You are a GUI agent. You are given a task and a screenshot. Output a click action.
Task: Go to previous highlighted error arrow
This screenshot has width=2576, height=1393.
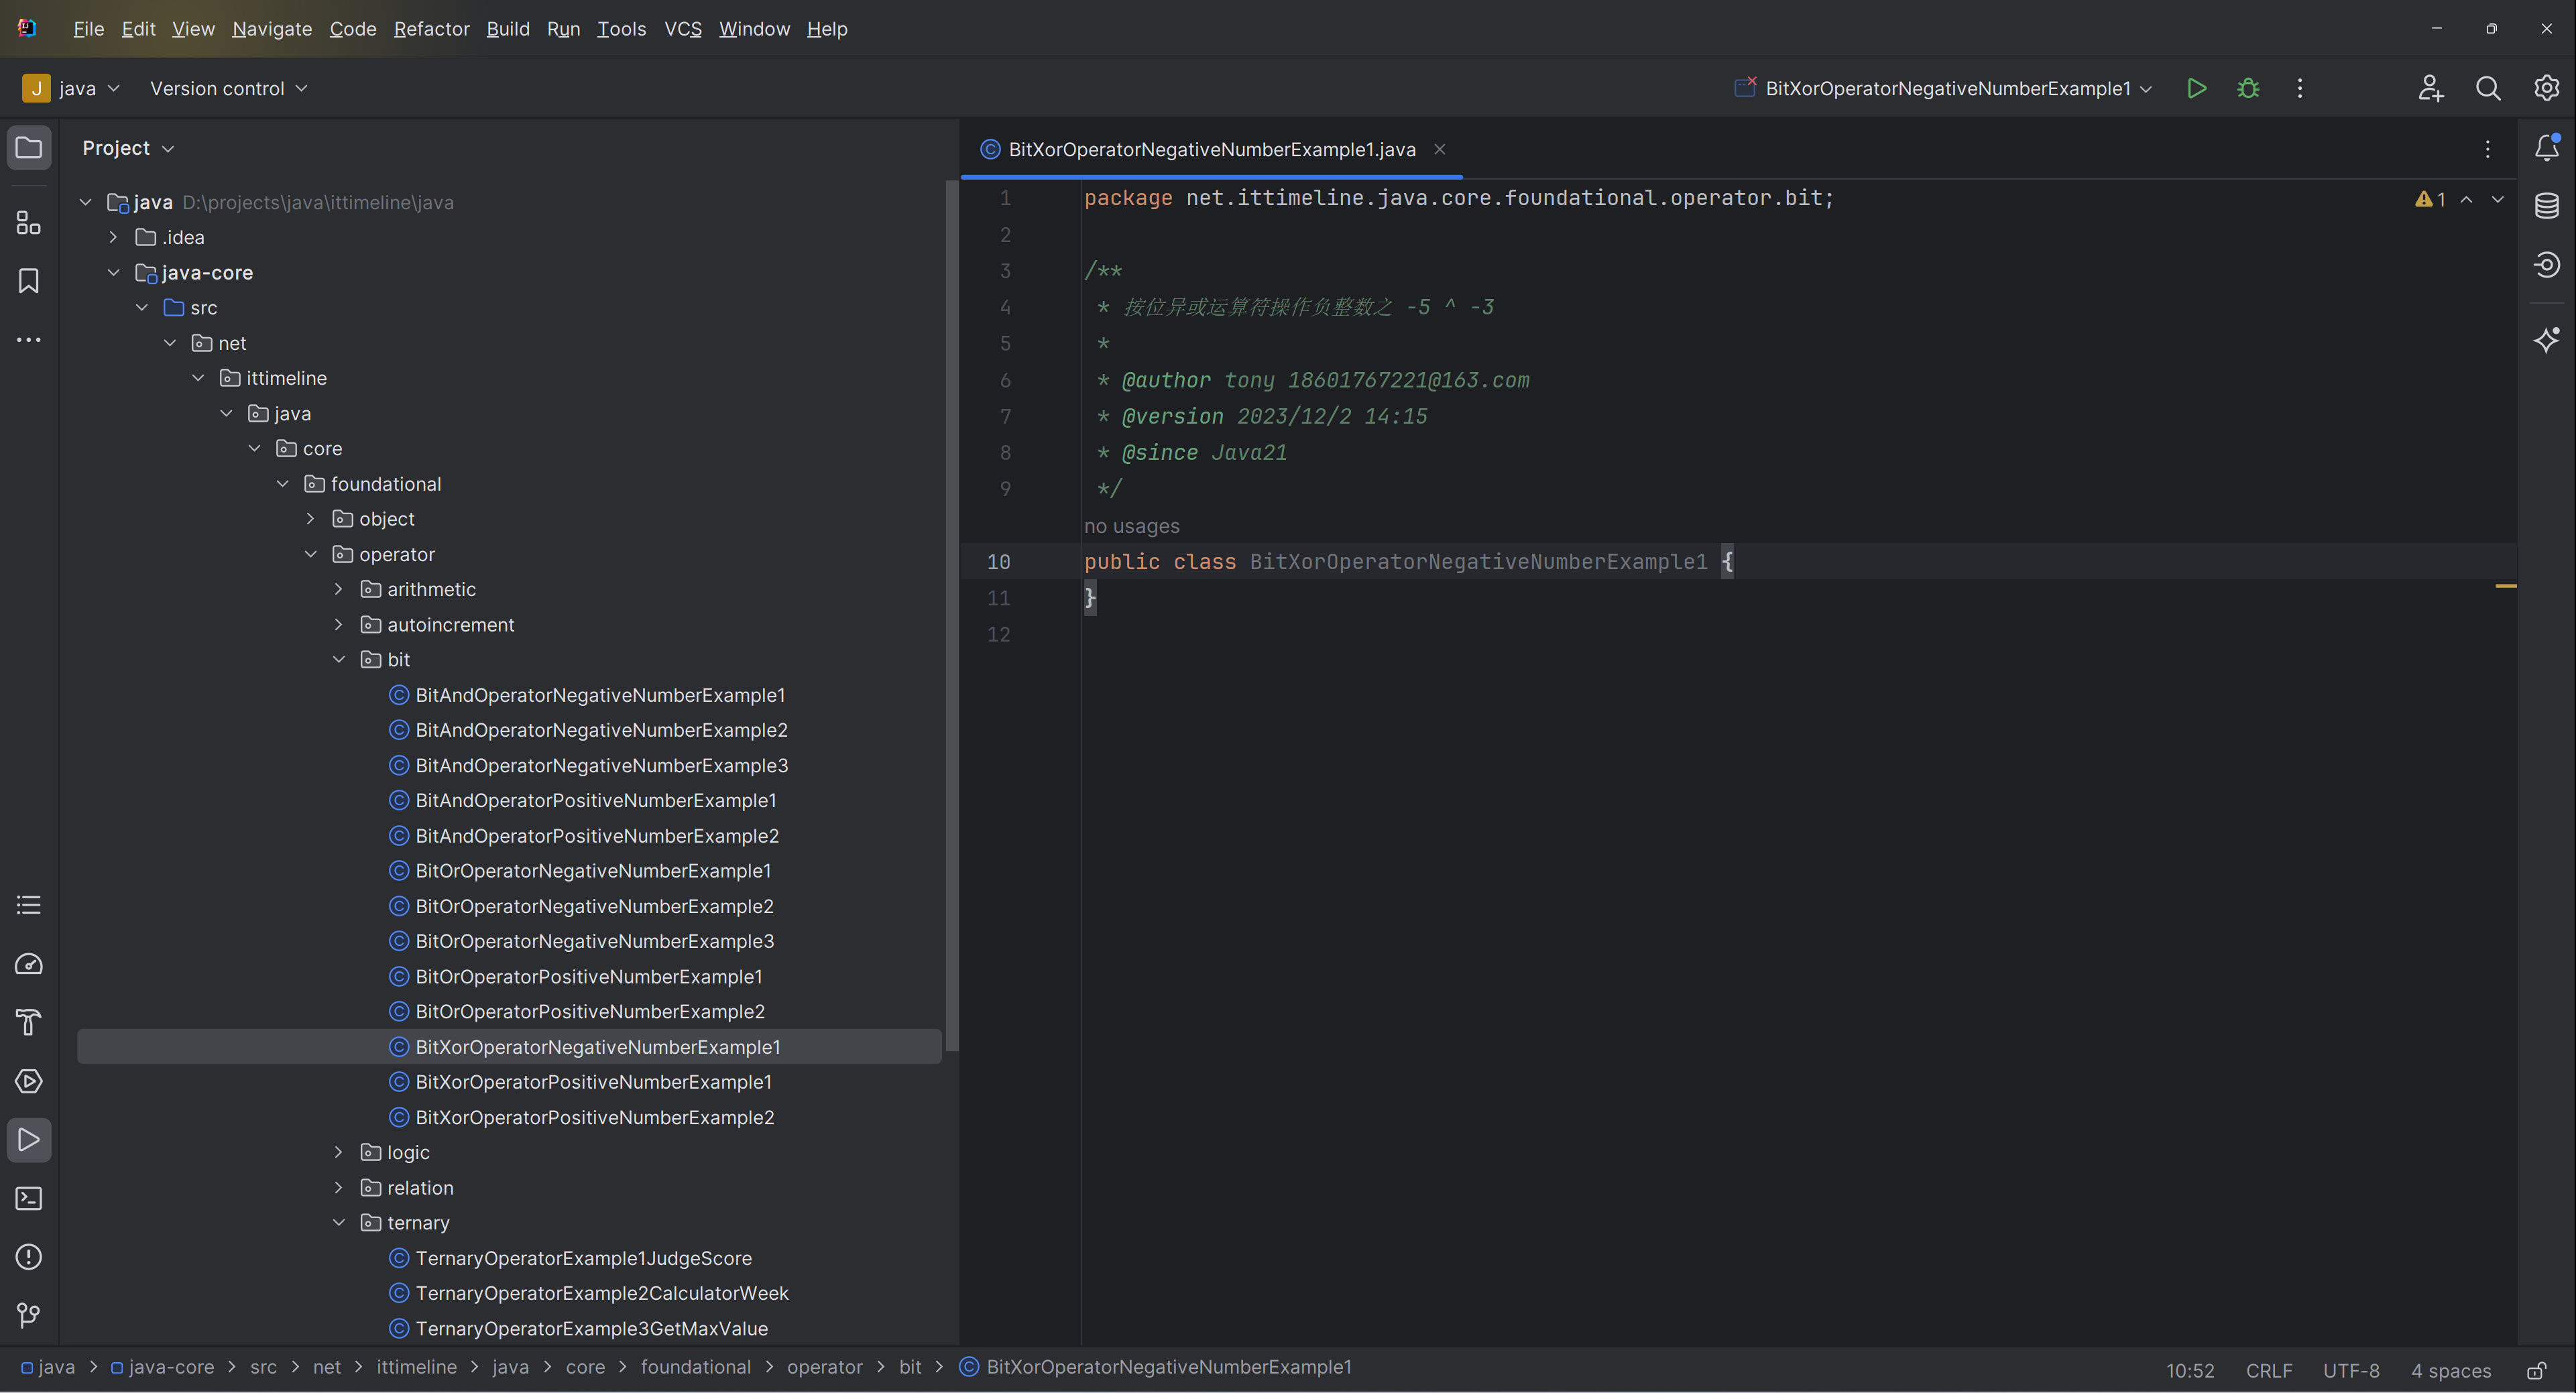pyautogui.click(x=2467, y=199)
